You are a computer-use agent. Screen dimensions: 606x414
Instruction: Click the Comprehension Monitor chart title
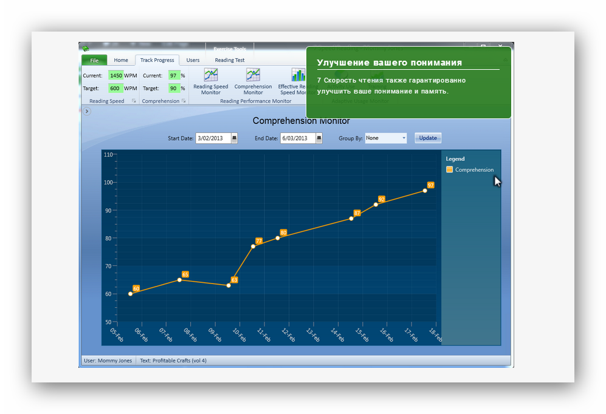pyautogui.click(x=301, y=121)
